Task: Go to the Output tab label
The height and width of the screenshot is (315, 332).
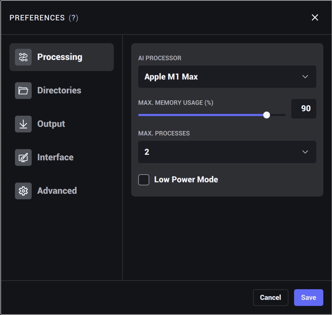Action: point(51,124)
